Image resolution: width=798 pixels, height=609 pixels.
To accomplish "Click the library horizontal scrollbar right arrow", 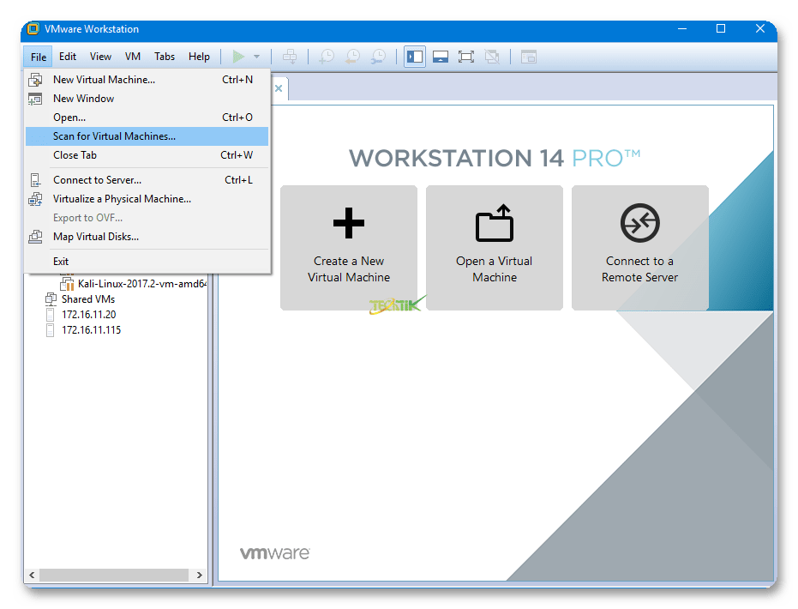I will pyautogui.click(x=200, y=576).
